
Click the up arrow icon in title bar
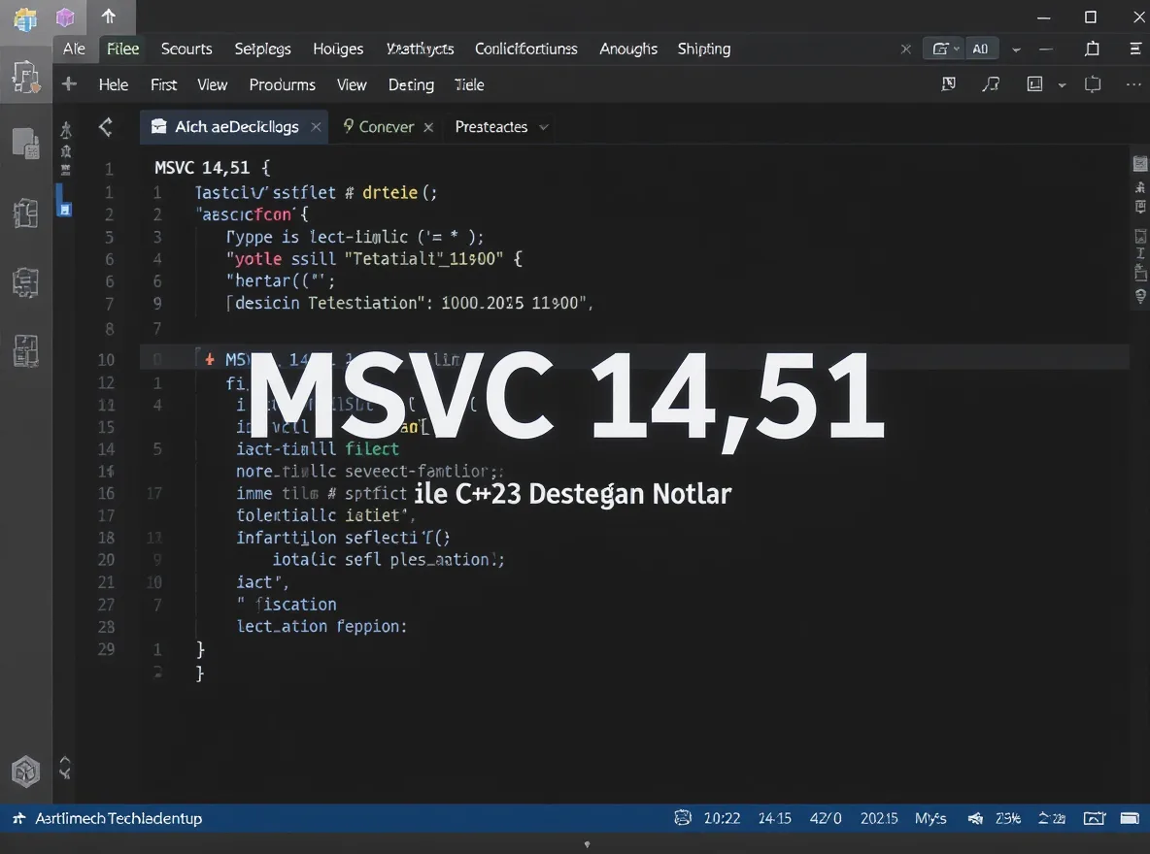point(109,16)
